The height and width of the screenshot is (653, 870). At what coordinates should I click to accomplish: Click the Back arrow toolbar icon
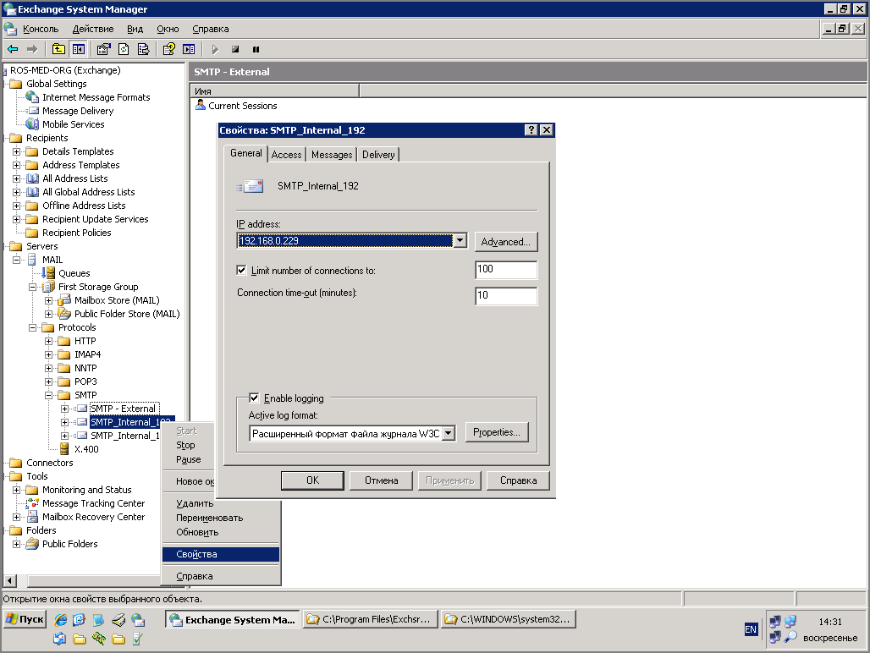pos(13,49)
